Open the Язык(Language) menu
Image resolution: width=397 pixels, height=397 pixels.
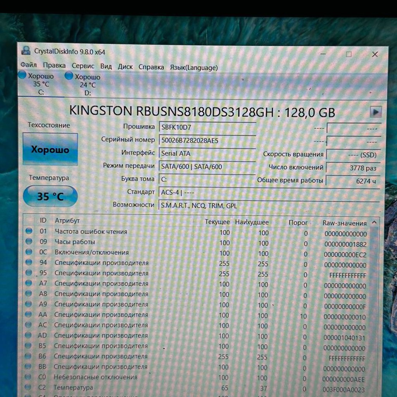coord(194,67)
